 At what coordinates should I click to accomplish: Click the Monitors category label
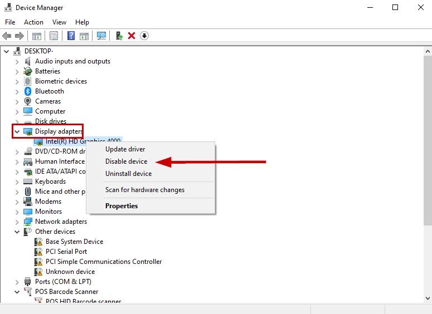[48, 212]
